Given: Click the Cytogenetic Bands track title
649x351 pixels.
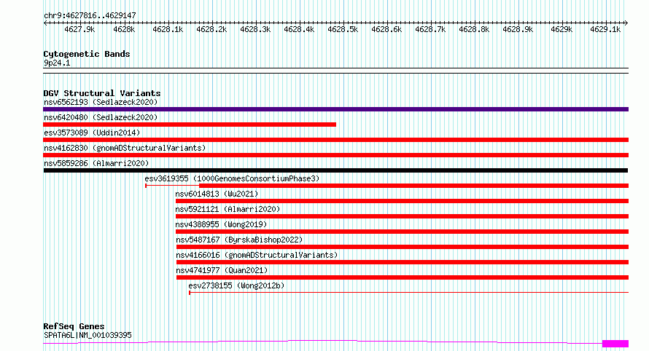Looking at the screenshot, I should pyautogui.click(x=87, y=54).
